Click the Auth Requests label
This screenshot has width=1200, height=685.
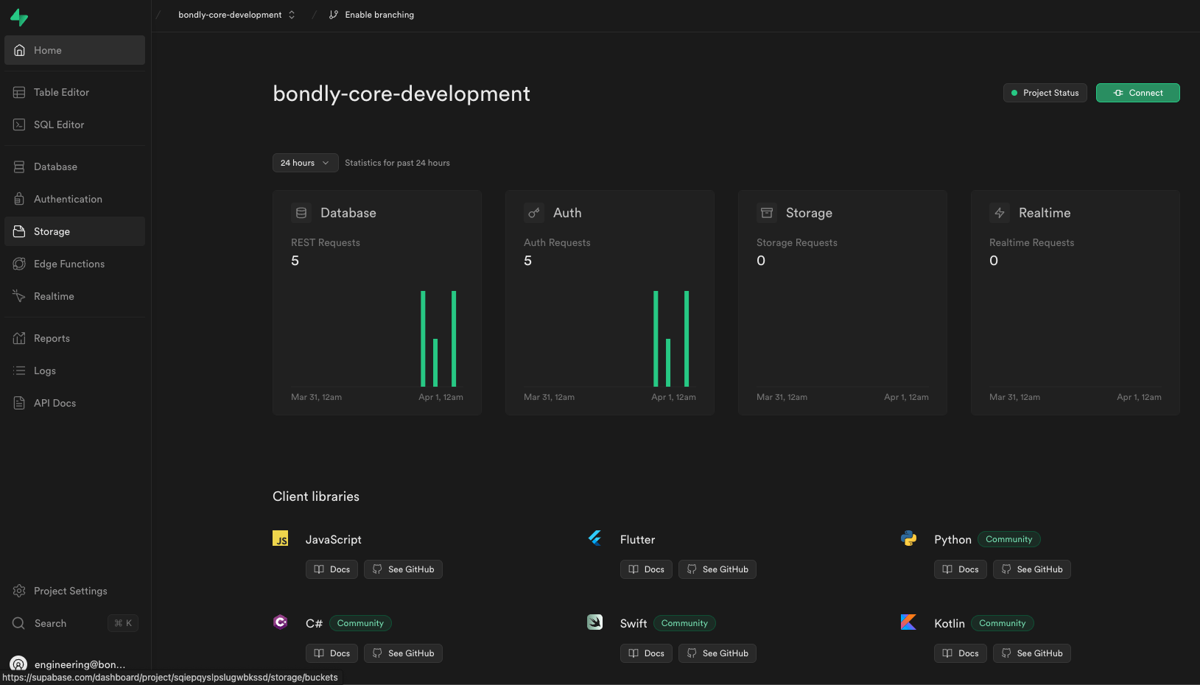557,242
